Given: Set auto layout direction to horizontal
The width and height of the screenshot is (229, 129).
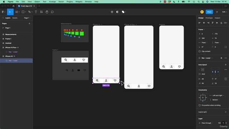Looking at the screenshot, I should pos(203,70).
